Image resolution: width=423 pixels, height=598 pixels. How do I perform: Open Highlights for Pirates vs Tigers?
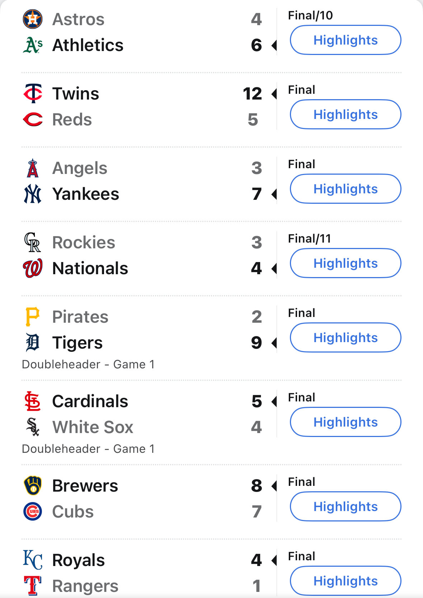tap(346, 337)
